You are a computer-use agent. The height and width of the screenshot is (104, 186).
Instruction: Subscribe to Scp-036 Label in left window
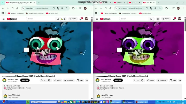pos(25,80)
